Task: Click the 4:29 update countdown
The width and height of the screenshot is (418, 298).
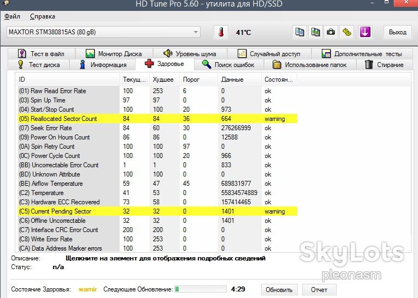Action: point(238,289)
